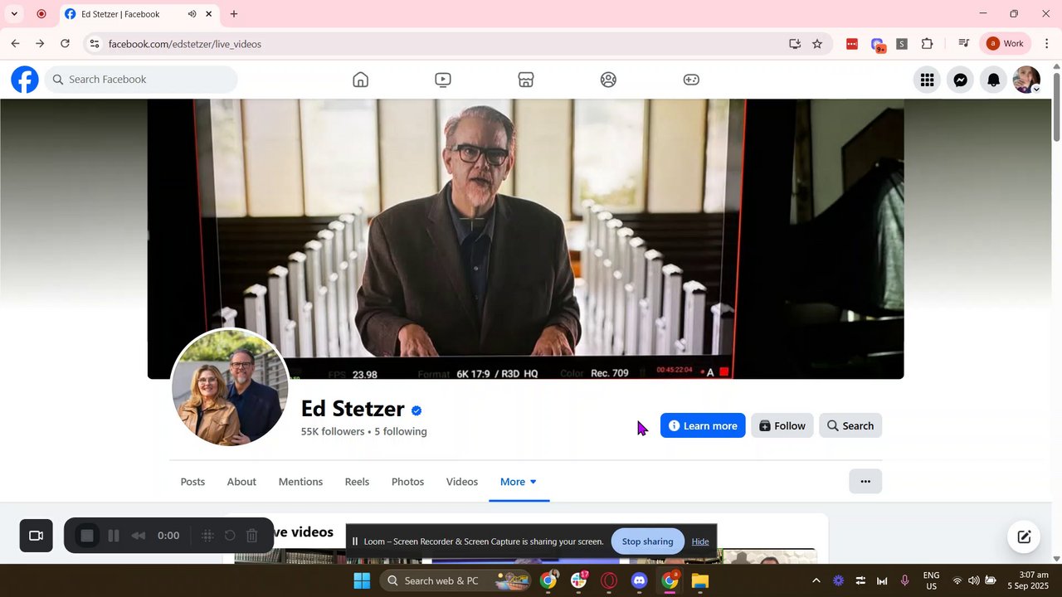Open the Reels tab

357,482
